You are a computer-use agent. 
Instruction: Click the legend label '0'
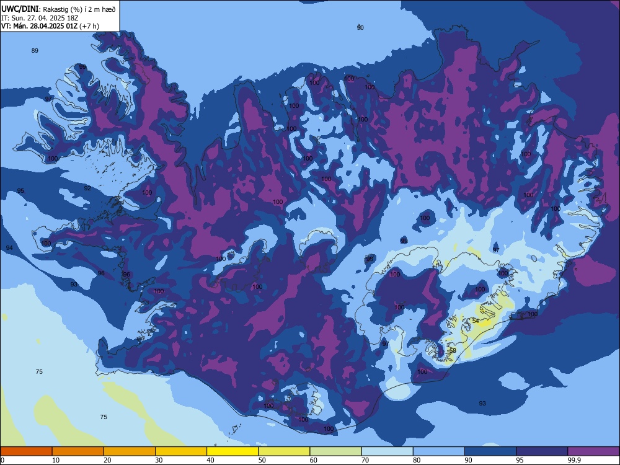point(2,460)
